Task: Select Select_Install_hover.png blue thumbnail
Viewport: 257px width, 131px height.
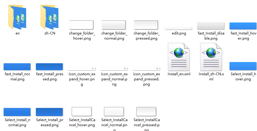Action: coord(243,66)
